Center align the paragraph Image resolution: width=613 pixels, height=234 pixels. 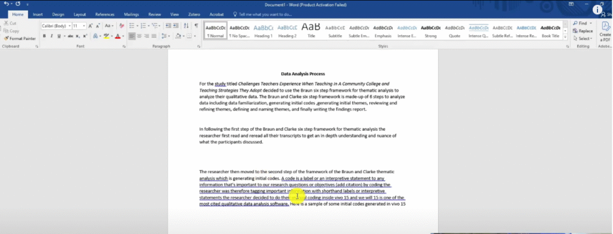point(139,36)
